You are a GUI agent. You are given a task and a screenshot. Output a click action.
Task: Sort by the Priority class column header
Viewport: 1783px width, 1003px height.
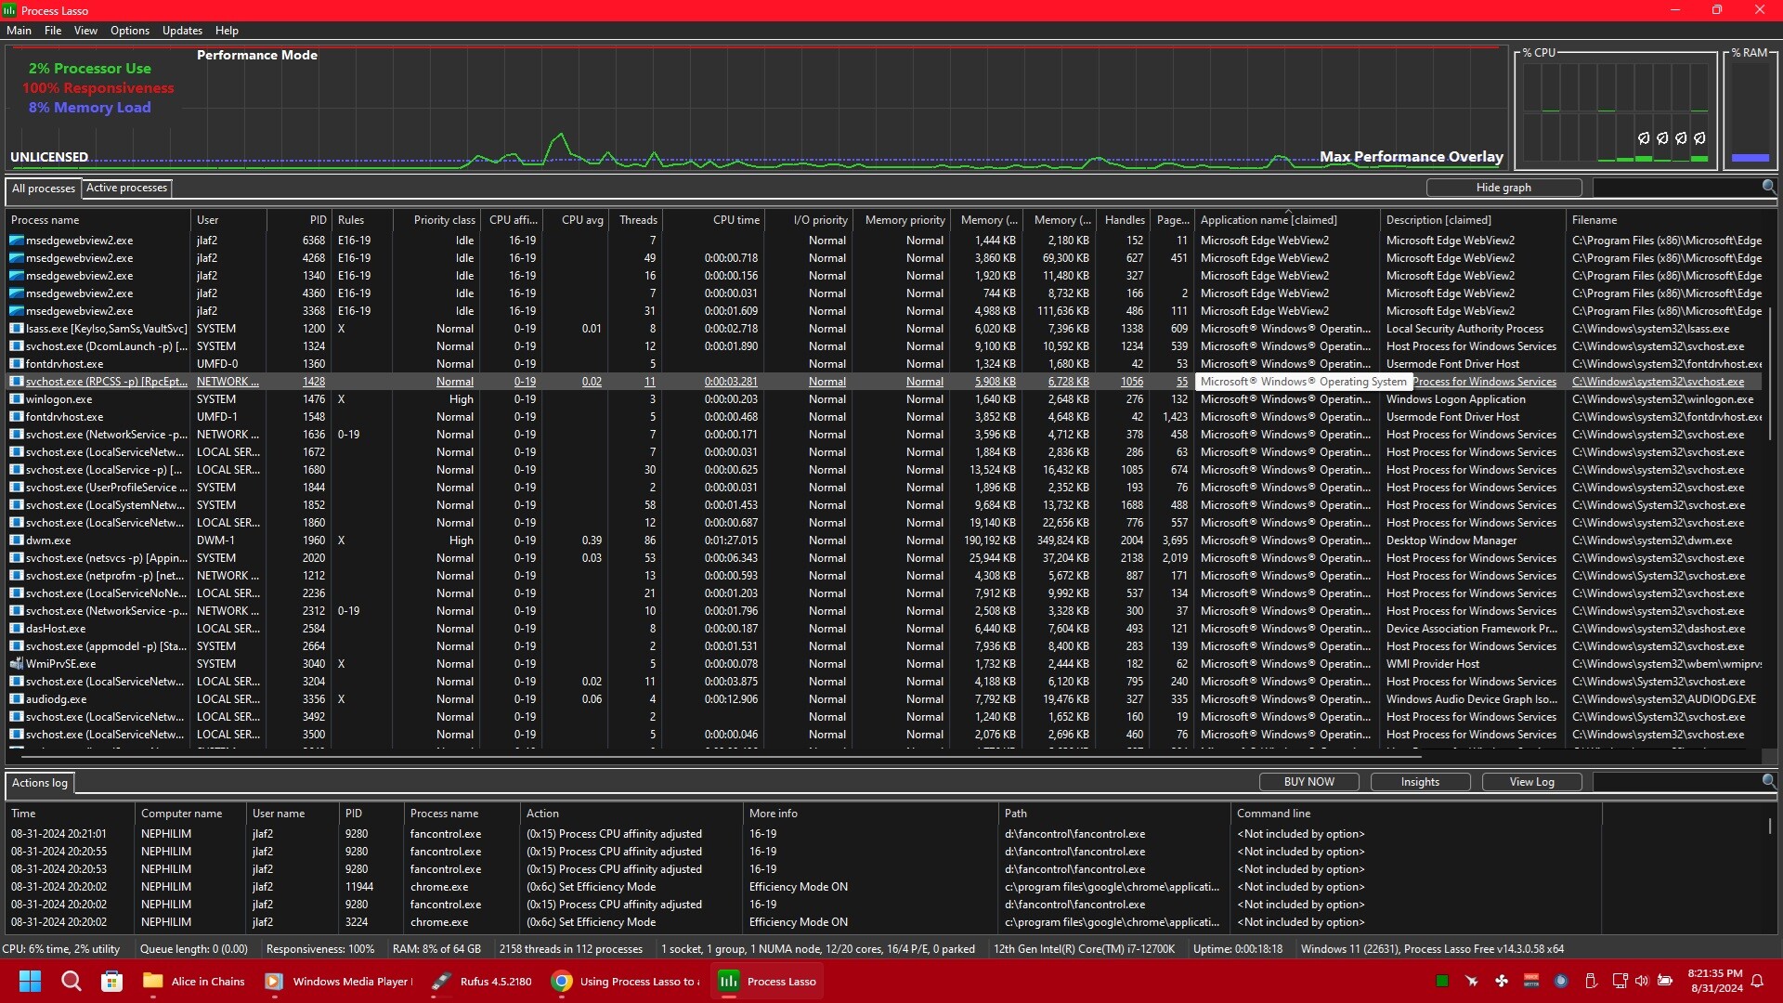click(436, 220)
